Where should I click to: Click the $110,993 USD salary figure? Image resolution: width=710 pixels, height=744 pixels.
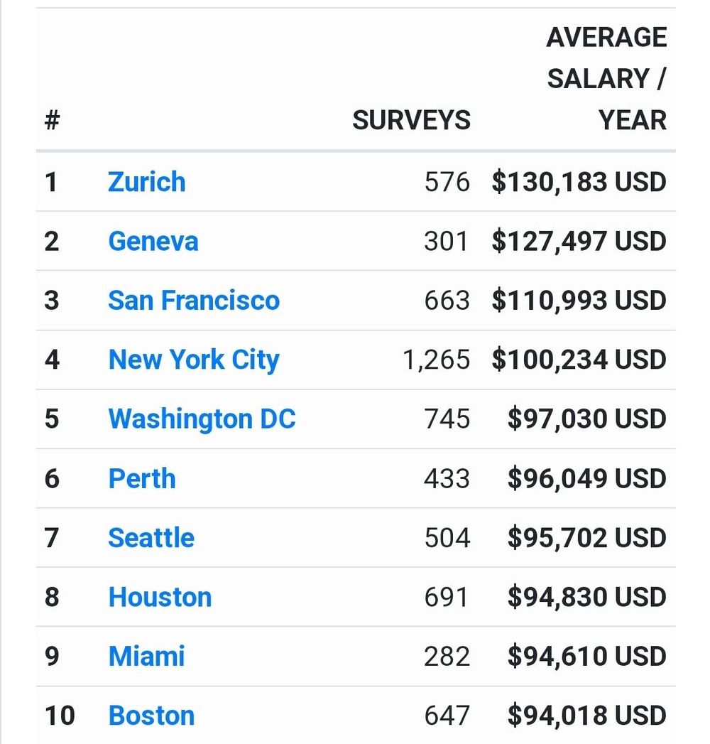[x=579, y=300]
